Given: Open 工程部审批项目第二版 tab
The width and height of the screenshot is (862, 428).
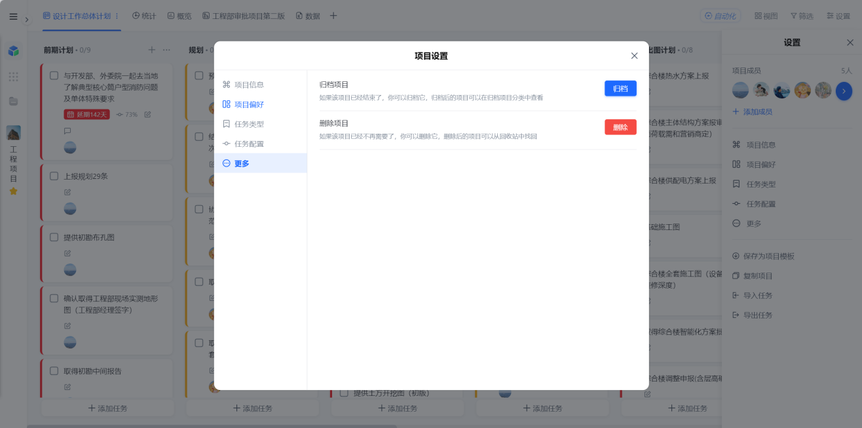Looking at the screenshot, I should coord(244,16).
